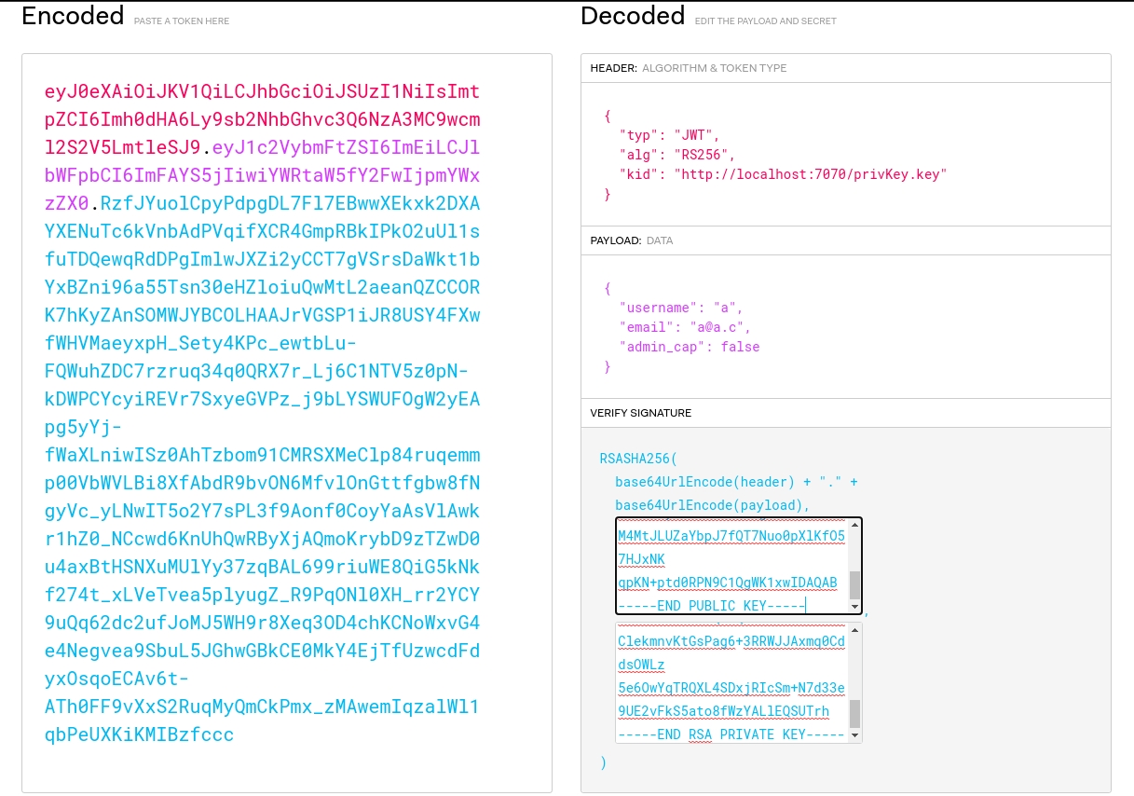Click the private key box's scroll-down arrow
Viewport: 1134px width, 796px height.
854,735
